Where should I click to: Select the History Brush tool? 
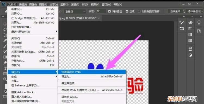click(x=5, y=52)
